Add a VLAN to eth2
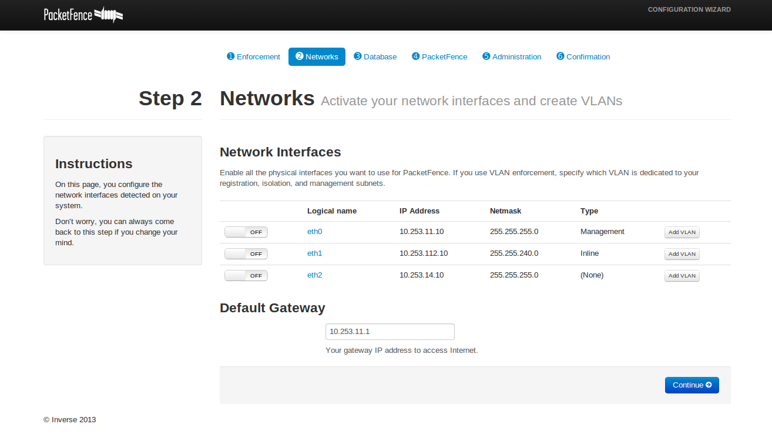 click(682, 276)
